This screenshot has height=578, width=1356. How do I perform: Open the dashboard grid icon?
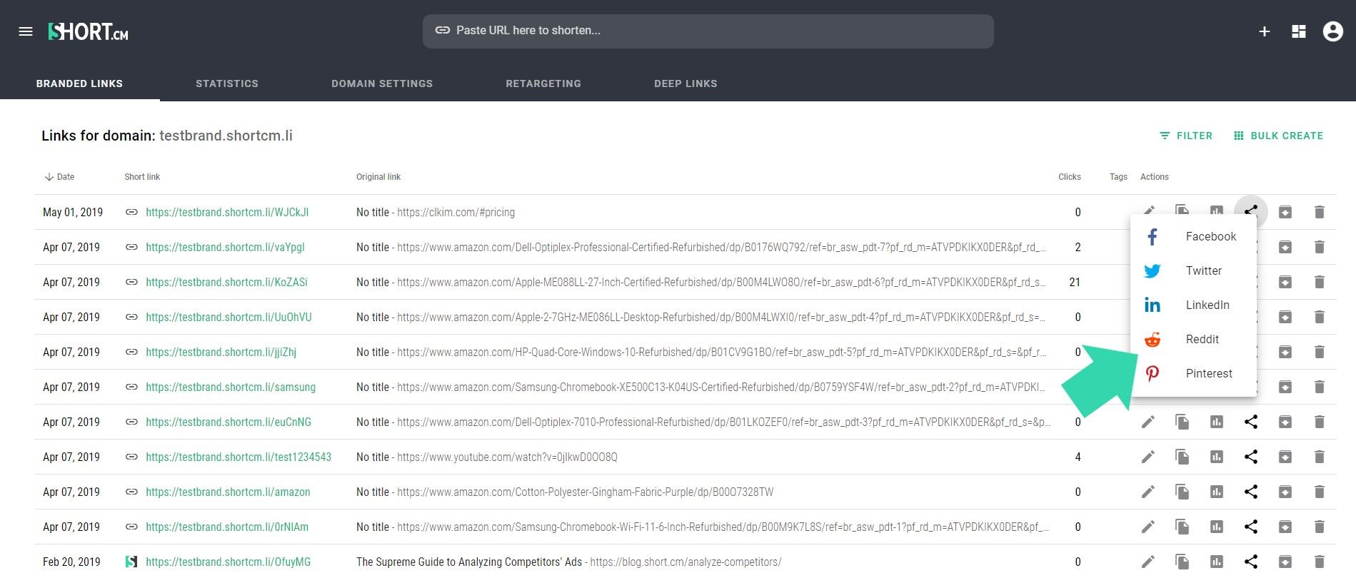1299,31
